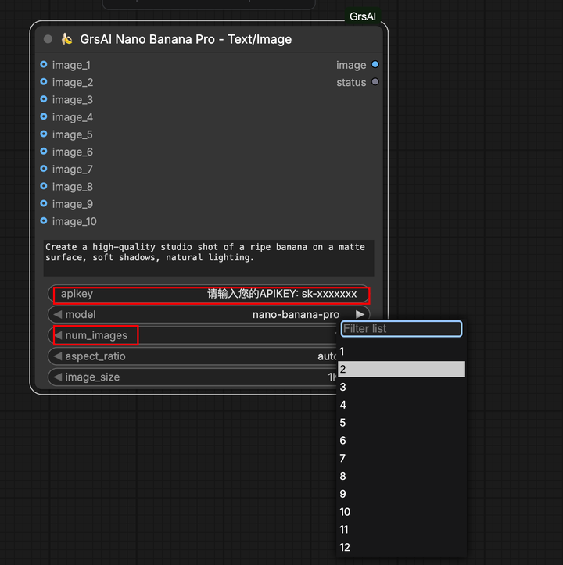
Task: Click the gray status output socket
Action: (x=375, y=82)
